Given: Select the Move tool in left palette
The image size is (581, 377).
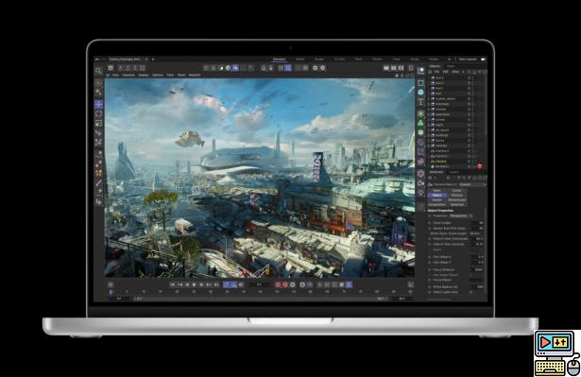Looking at the screenshot, I should pyautogui.click(x=98, y=104).
